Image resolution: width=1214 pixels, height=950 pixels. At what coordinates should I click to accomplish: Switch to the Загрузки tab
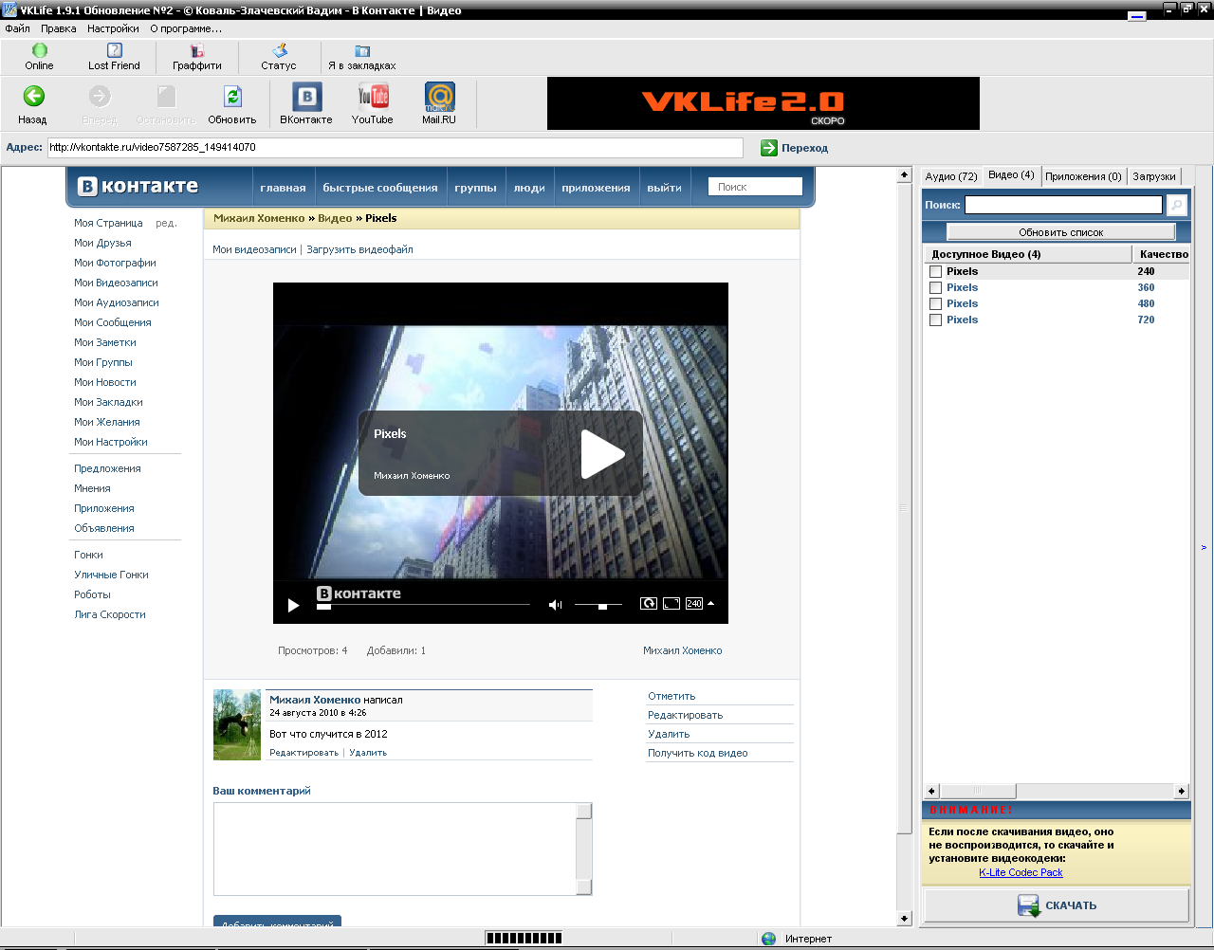pos(1153,176)
